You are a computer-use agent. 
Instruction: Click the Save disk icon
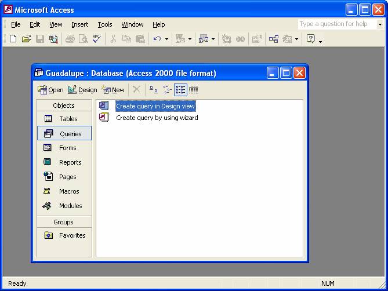point(40,39)
